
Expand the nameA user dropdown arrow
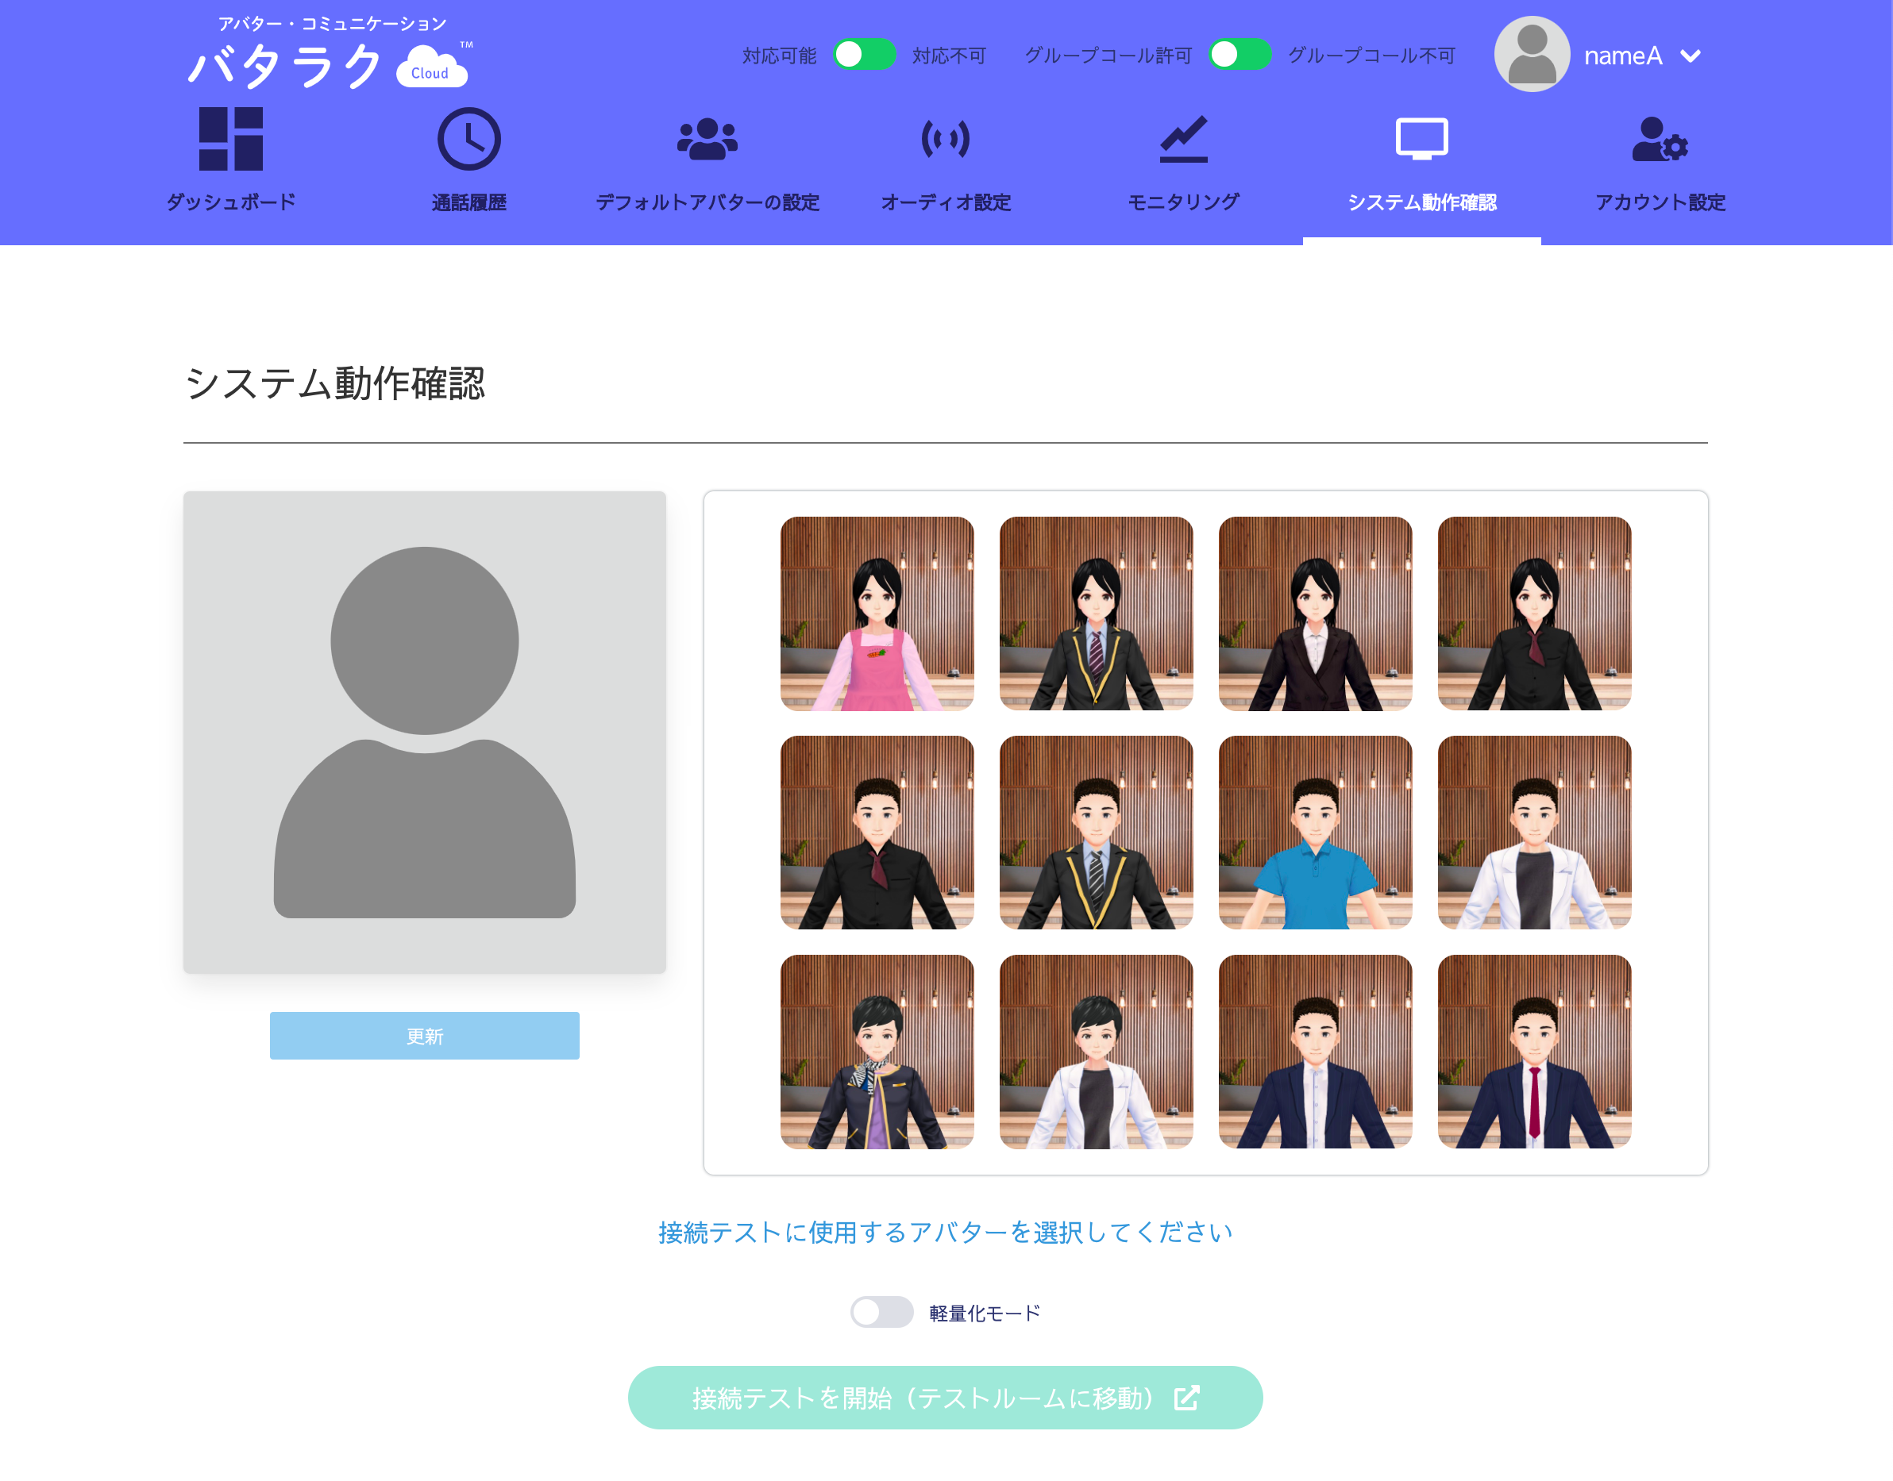point(1690,56)
